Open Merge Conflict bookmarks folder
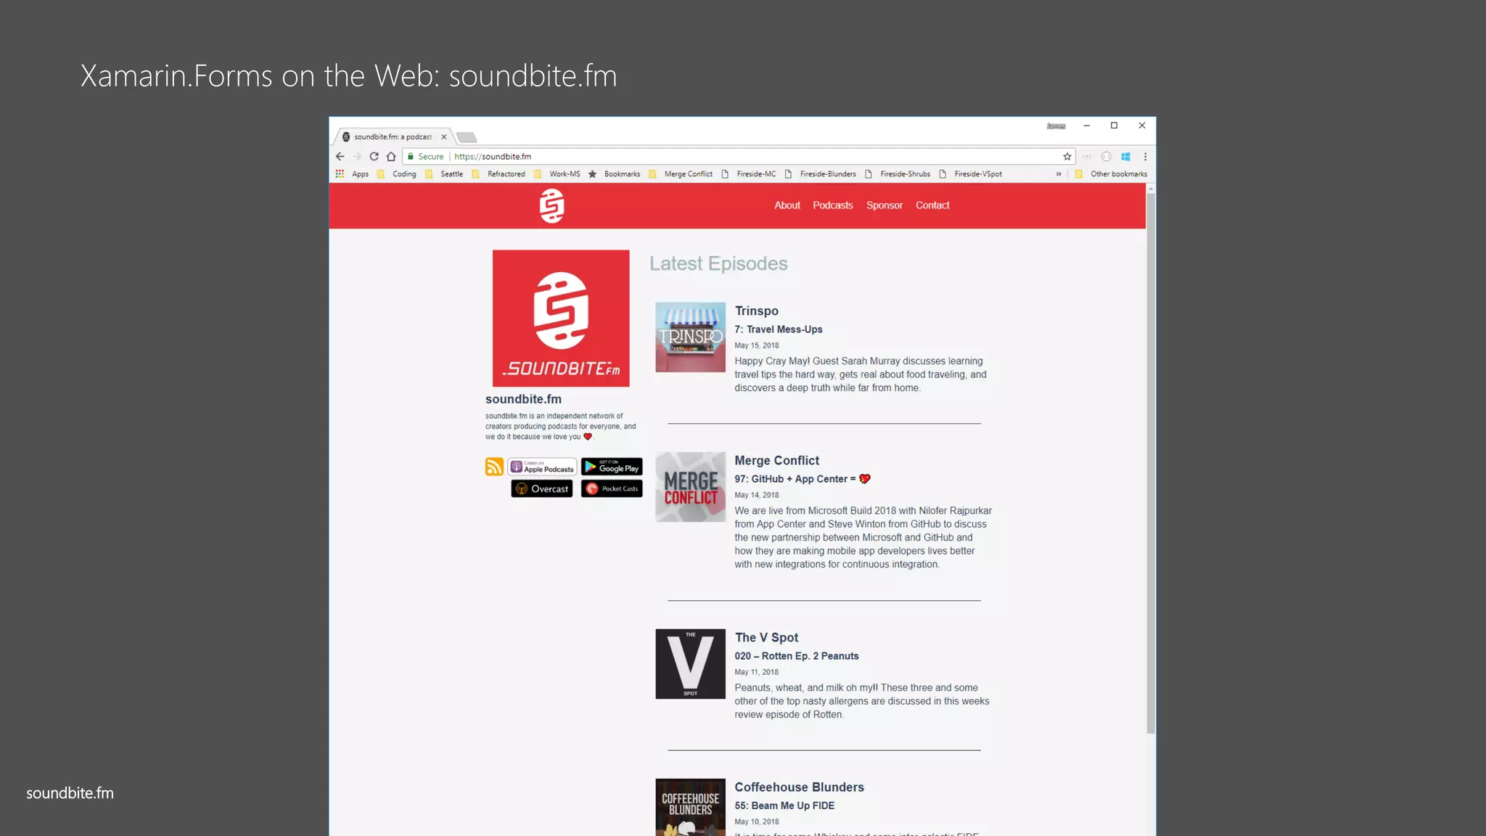This screenshot has width=1486, height=836. tap(681, 174)
